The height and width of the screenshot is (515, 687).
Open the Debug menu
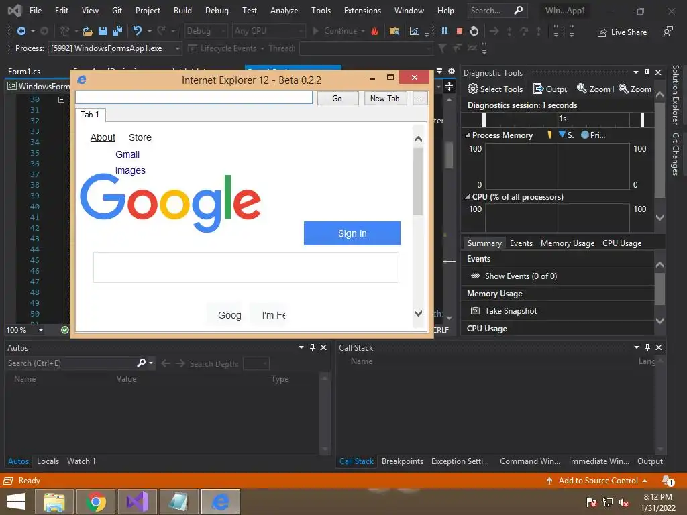coord(217,11)
